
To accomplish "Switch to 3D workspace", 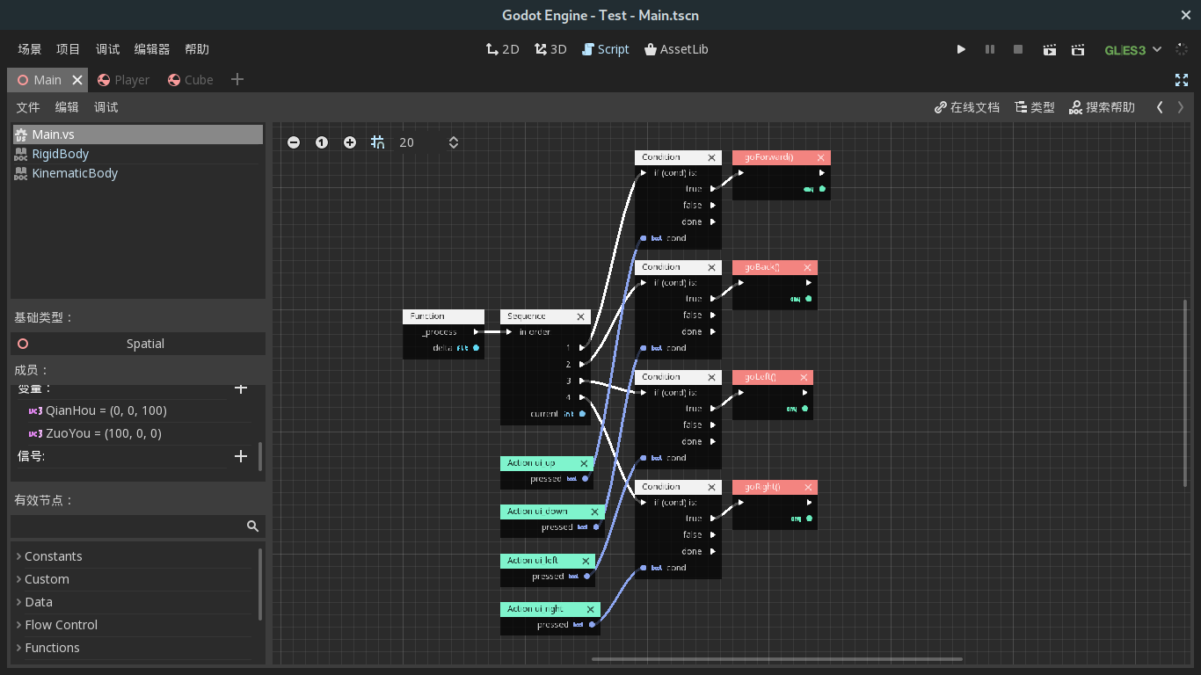I will pyautogui.click(x=550, y=49).
